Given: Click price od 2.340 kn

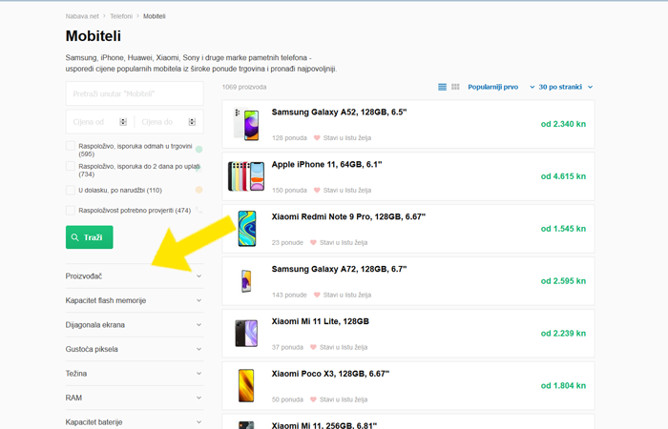Looking at the screenshot, I should coord(563,124).
